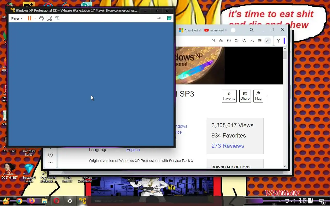Open a new browser tab with plus button

click(233, 30)
